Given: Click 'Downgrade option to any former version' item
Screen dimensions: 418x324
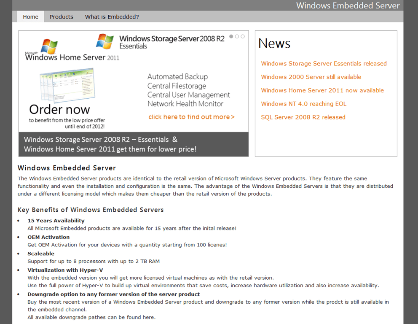Looking at the screenshot, I should [114, 294].
